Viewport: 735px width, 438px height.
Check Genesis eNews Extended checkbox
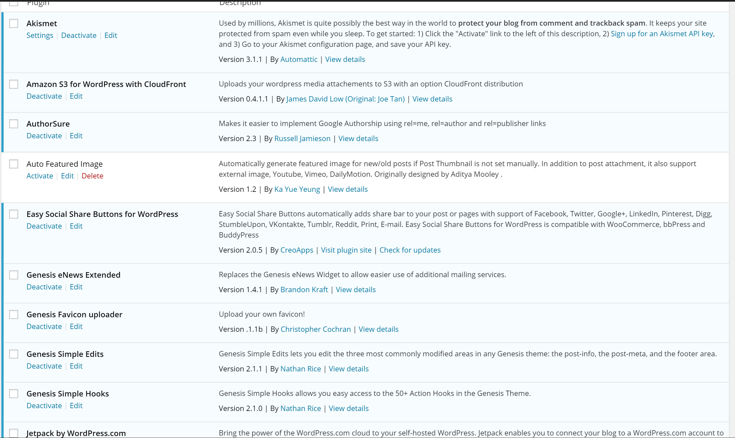click(x=14, y=275)
